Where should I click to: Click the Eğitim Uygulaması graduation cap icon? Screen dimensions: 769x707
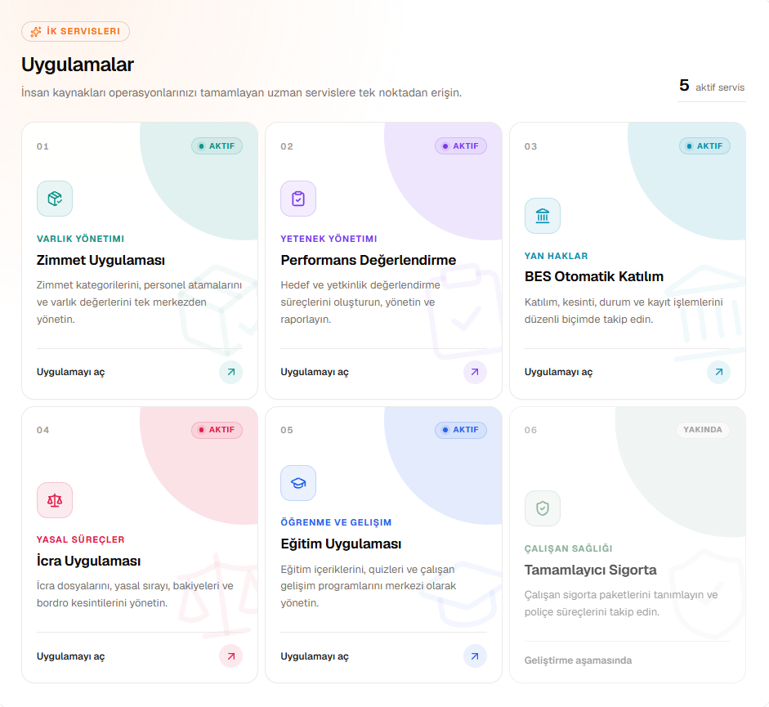pos(298,483)
